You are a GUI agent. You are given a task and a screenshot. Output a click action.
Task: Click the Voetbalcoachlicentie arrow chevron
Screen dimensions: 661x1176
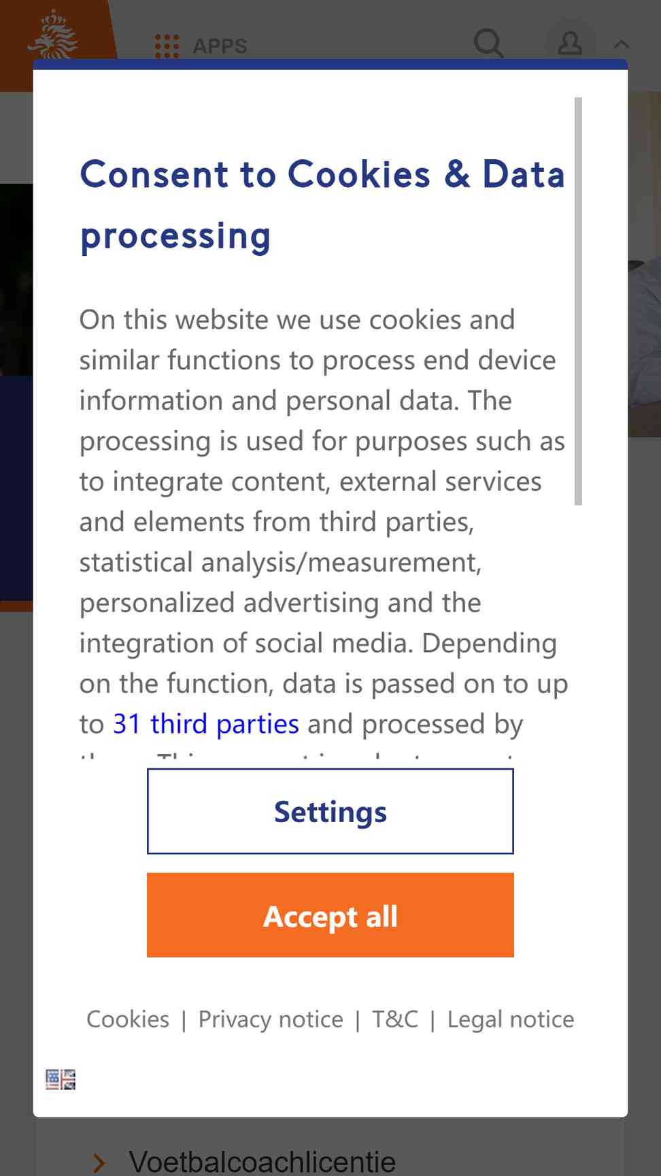(x=99, y=1163)
